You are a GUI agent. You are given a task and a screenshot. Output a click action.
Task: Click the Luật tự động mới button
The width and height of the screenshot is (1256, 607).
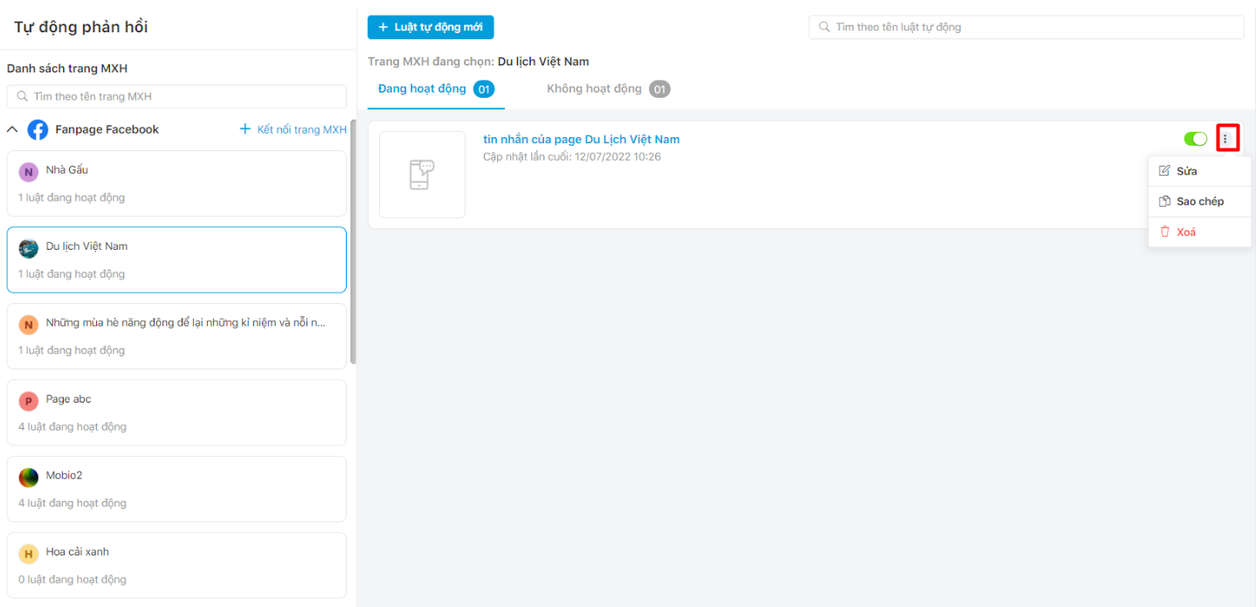coord(430,27)
